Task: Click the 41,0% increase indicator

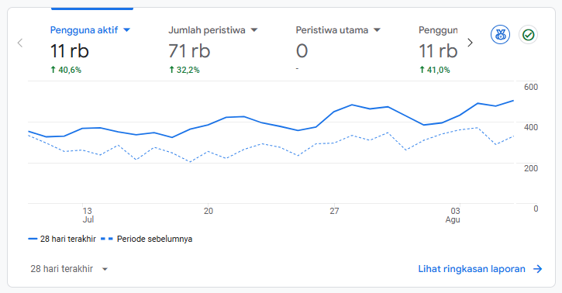Action: 434,70
